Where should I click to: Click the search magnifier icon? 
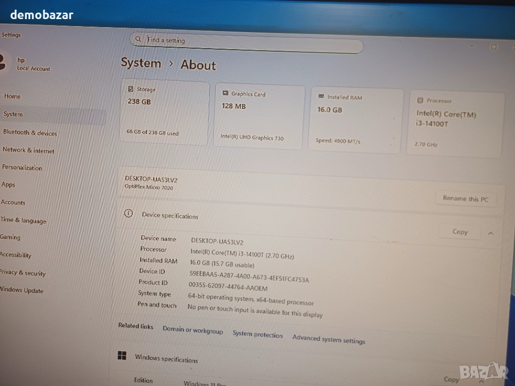pyautogui.click(x=138, y=39)
